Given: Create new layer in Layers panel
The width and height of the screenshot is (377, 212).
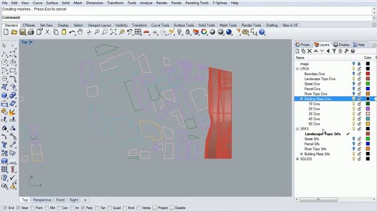Looking at the screenshot, I should pos(297,51).
